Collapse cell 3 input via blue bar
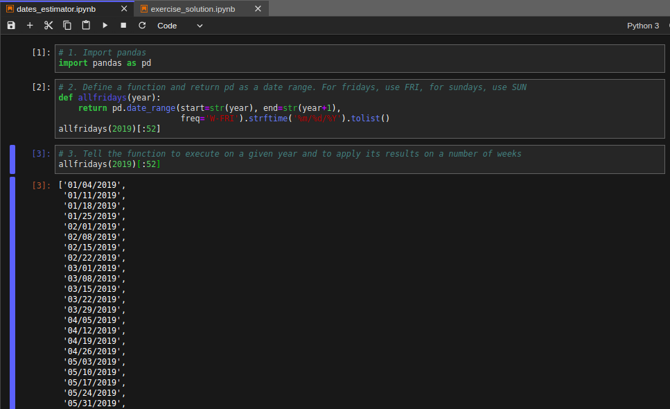The width and height of the screenshot is (670, 409). pyautogui.click(x=12, y=159)
